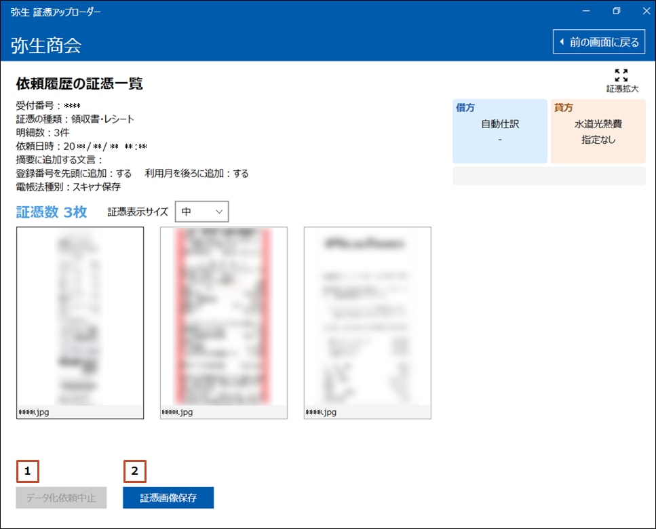656x529 pixels.
Task: Click the first thumbnail's .jpg filename label
Action: [x=34, y=412]
